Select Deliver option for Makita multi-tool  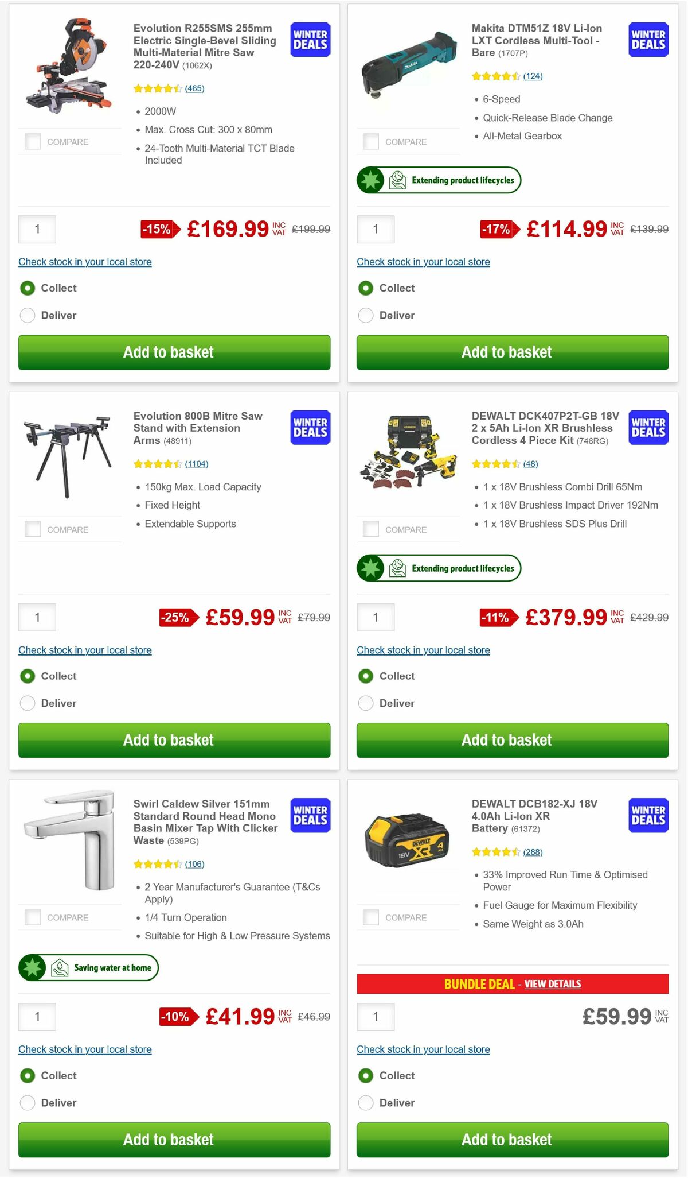pos(366,315)
